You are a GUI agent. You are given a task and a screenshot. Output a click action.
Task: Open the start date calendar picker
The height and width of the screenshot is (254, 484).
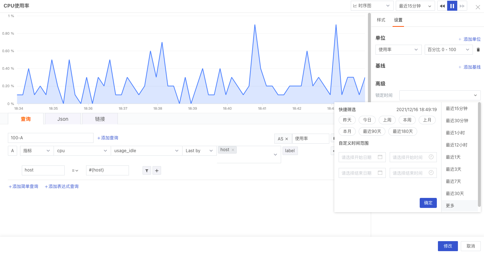tap(380, 157)
